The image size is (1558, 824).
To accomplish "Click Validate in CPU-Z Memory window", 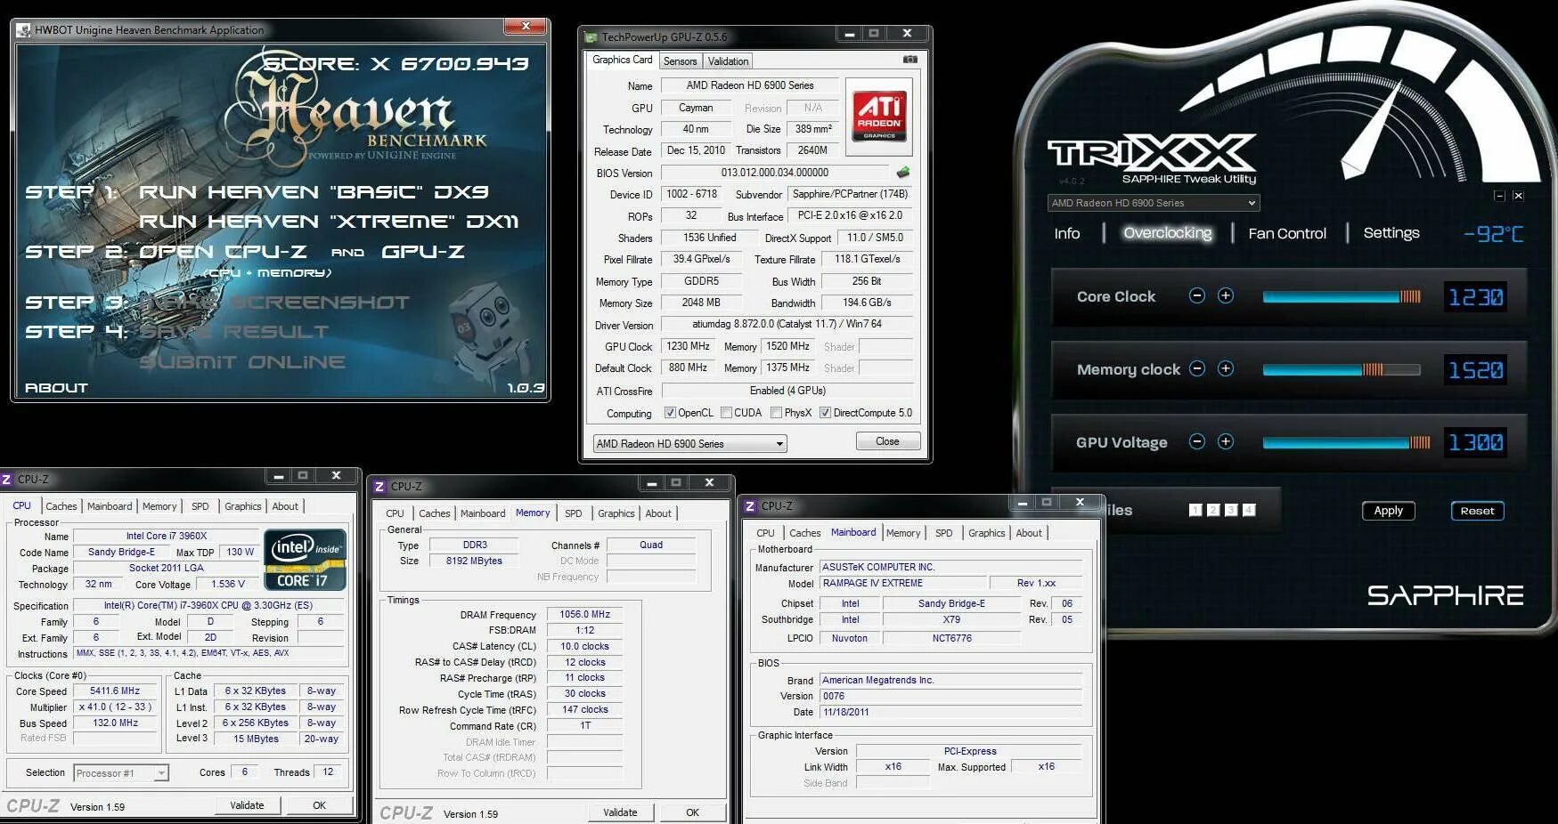I will (620, 812).
